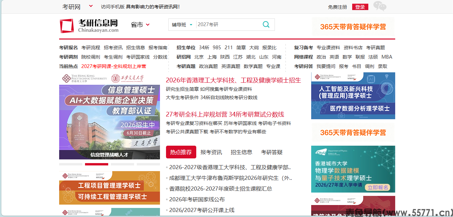The image size is (453, 217).
Task: Open headline 27考研全科上岸规划营 34所考研复试分数线
Action: click(x=225, y=115)
